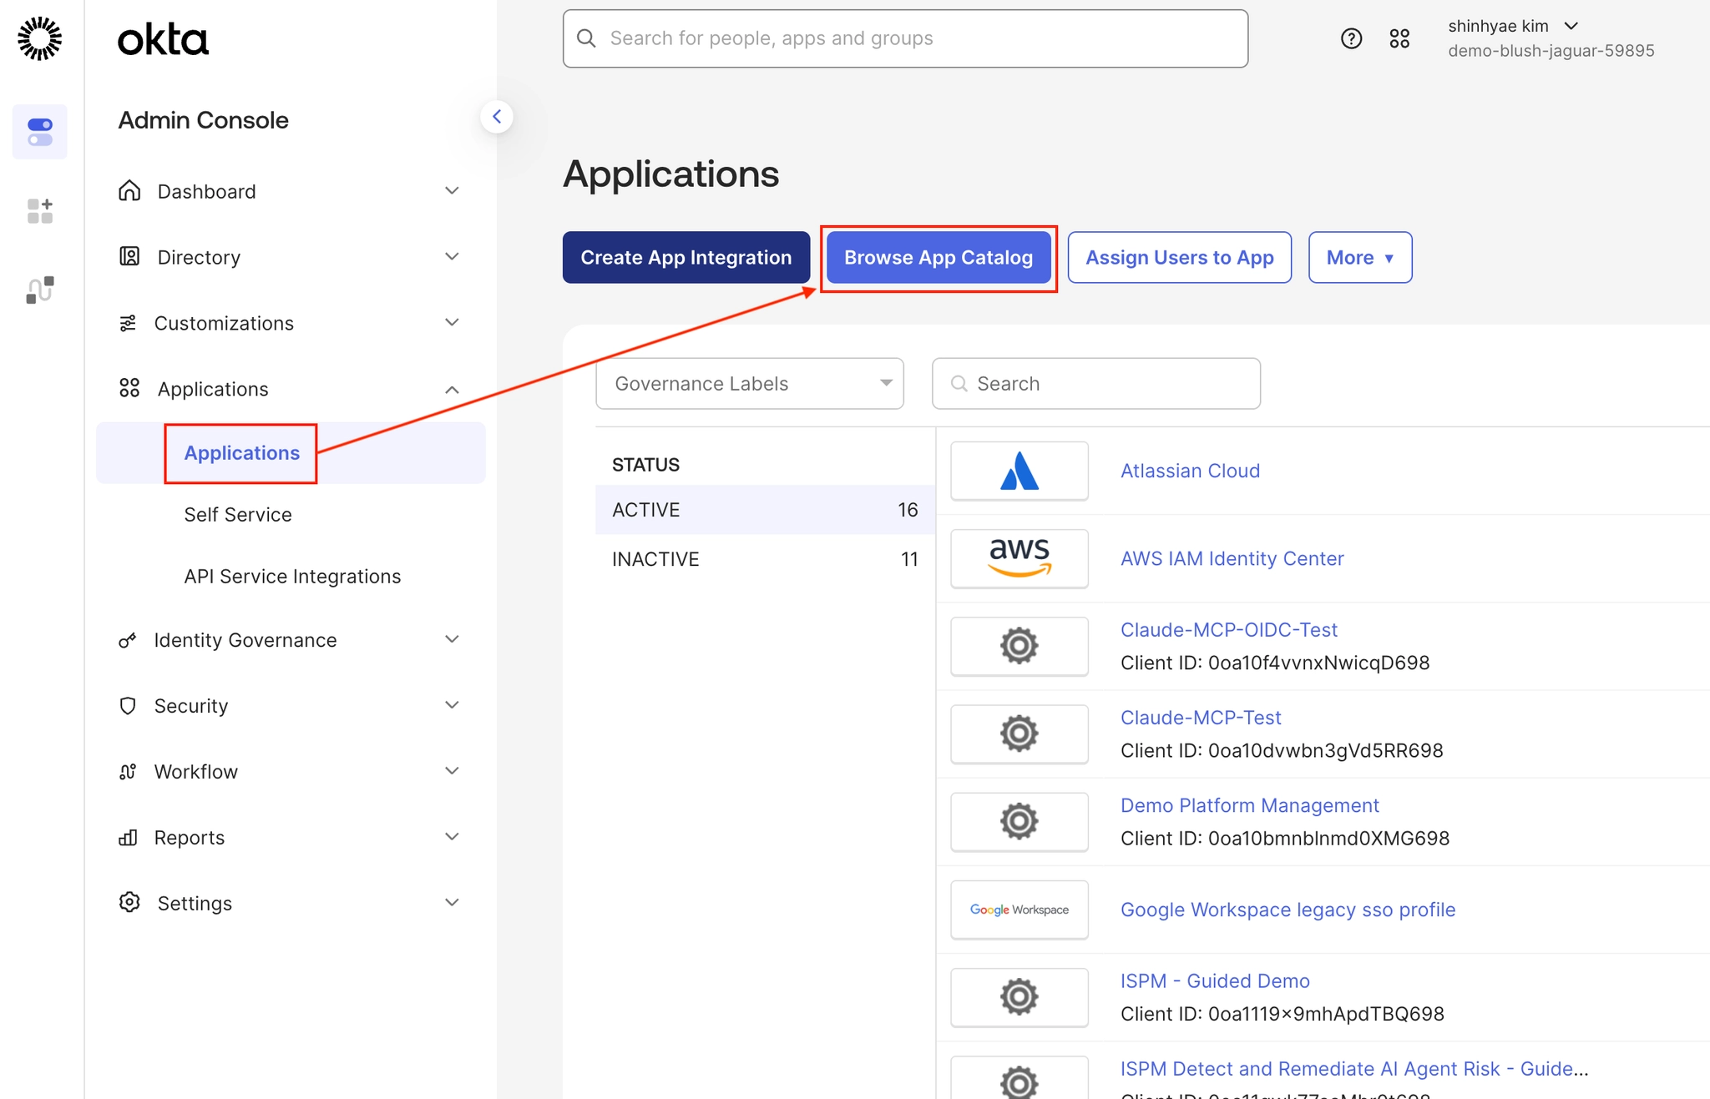Click the Dashboard label in sidebar
This screenshot has width=1710, height=1099.
click(x=206, y=192)
